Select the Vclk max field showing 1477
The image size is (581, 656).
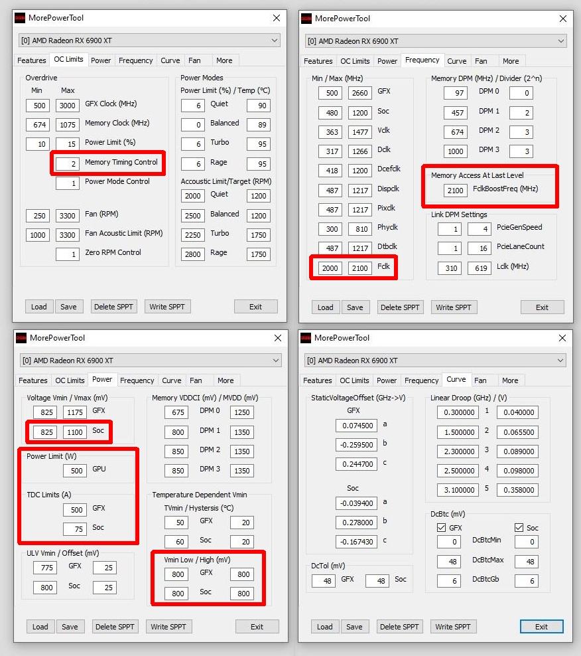[360, 132]
